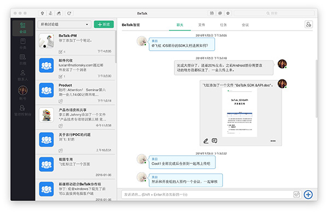Open the 产品市场资料共享 conversation
Screen dimensions: 328x213
coord(76,117)
